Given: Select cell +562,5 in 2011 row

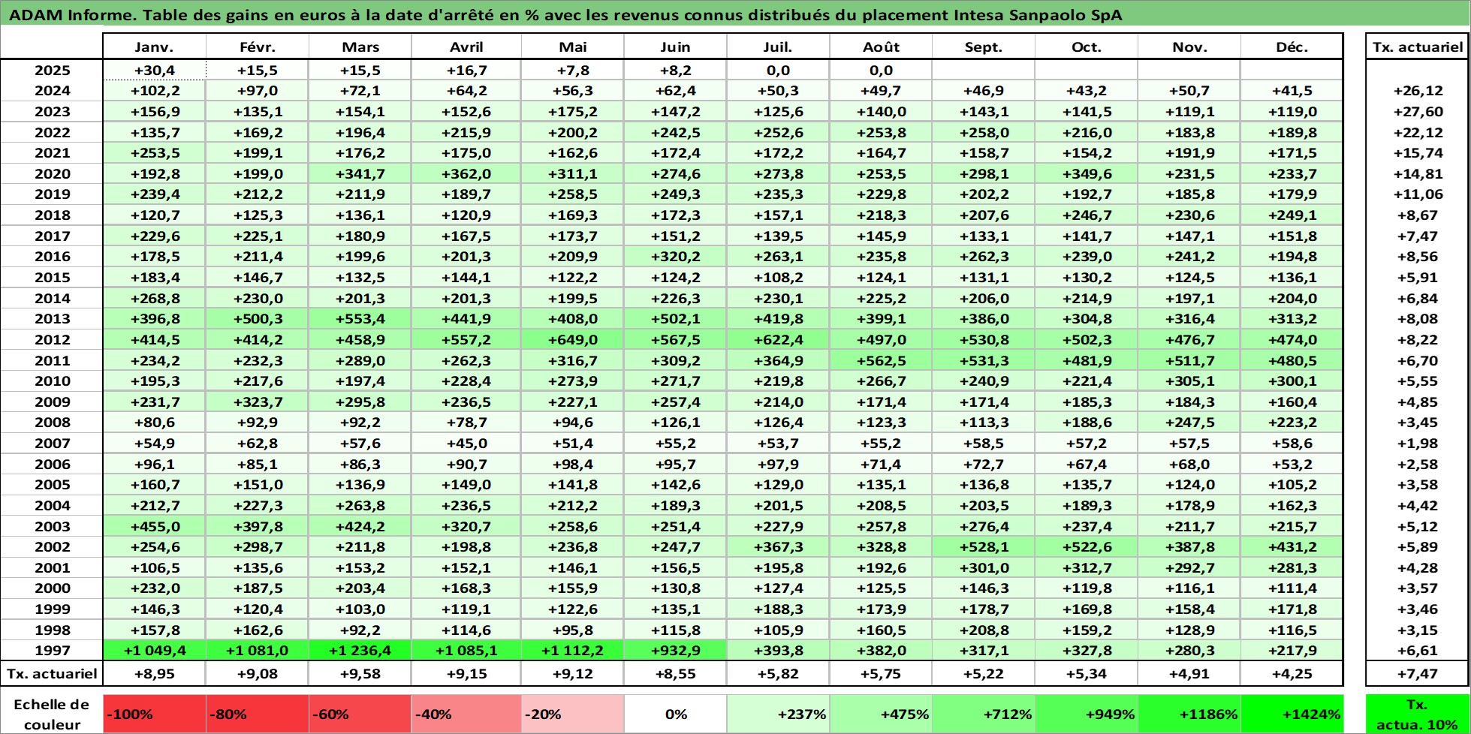Looking at the screenshot, I should [881, 360].
